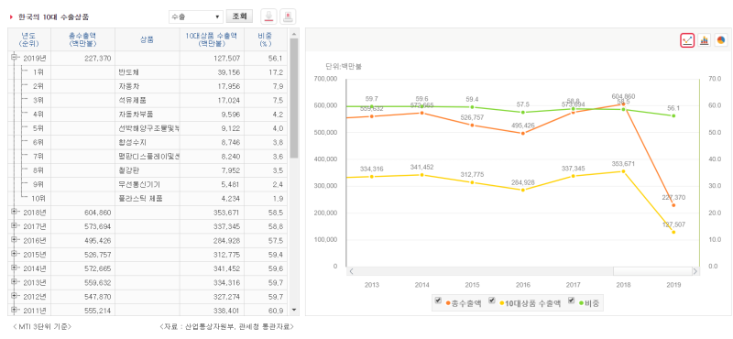733x339 pixels.
Task: Open the 수출 dropdown selector
Action: pos(195,16)
